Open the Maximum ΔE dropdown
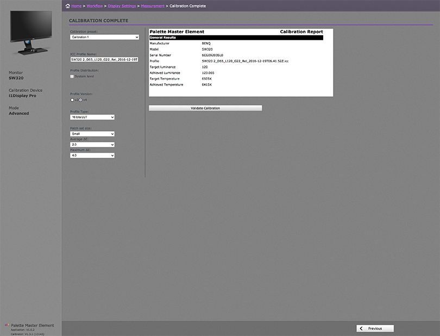 pyautogui.click(x=92, y=155)
